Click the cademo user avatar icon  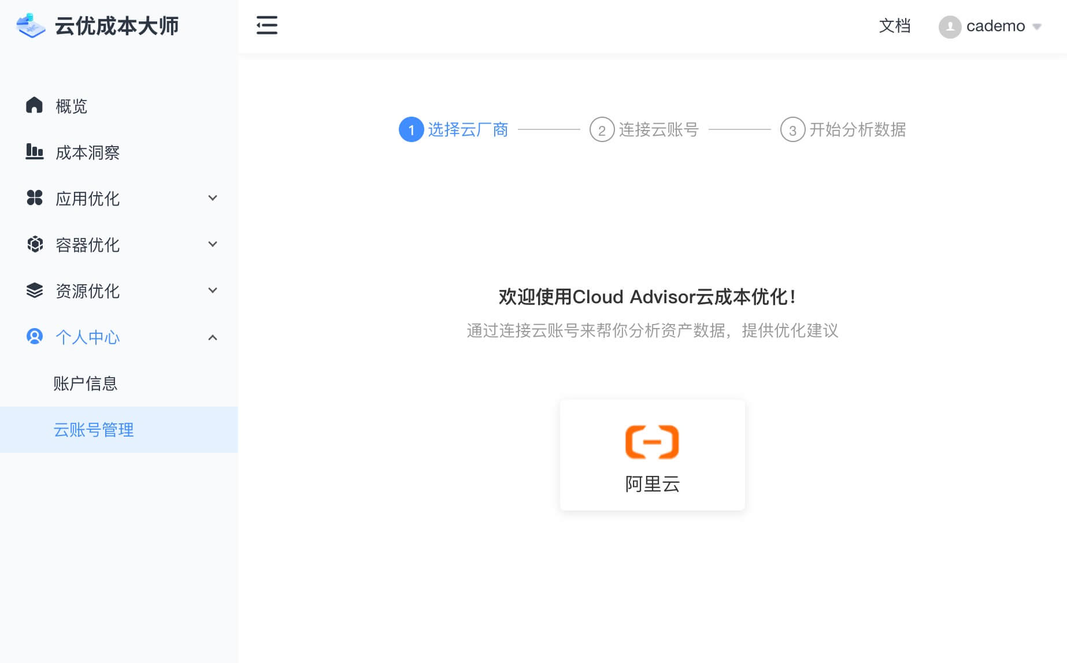[950, 27]
